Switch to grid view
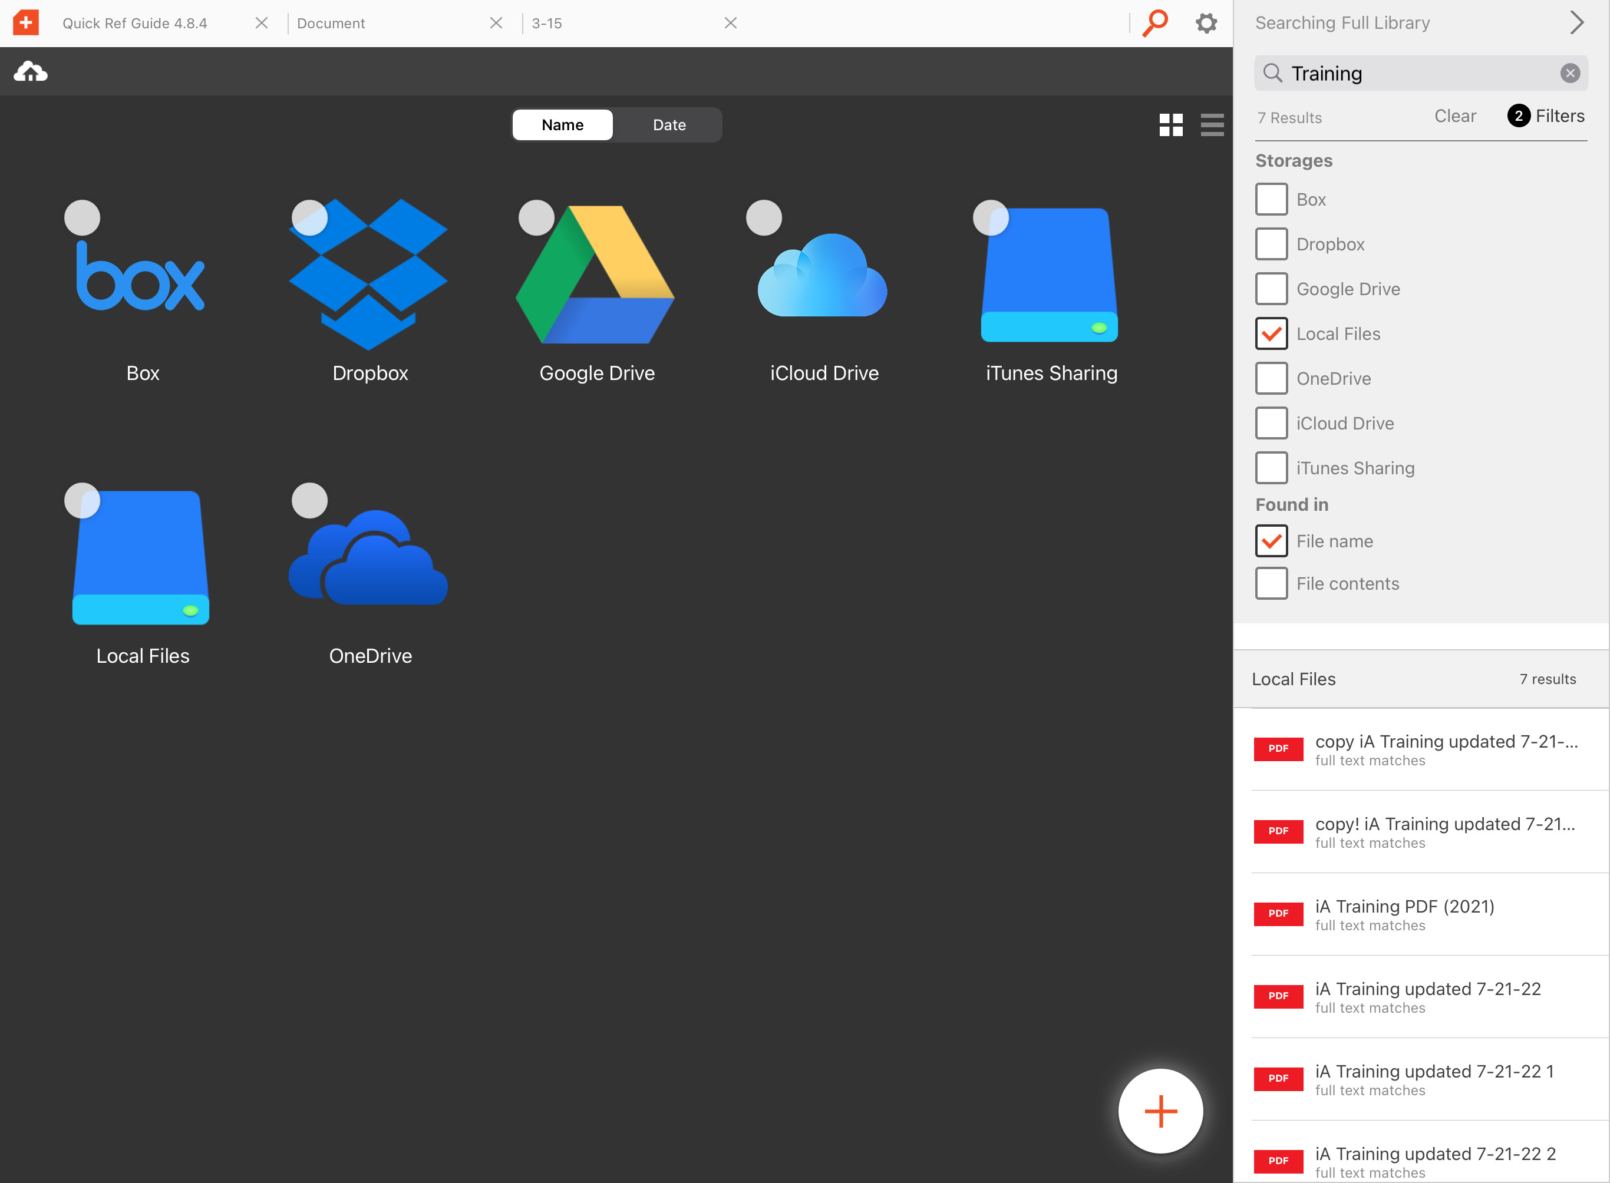The width and height of the screenshot is (1610, 1183). tap(1171, 124)
